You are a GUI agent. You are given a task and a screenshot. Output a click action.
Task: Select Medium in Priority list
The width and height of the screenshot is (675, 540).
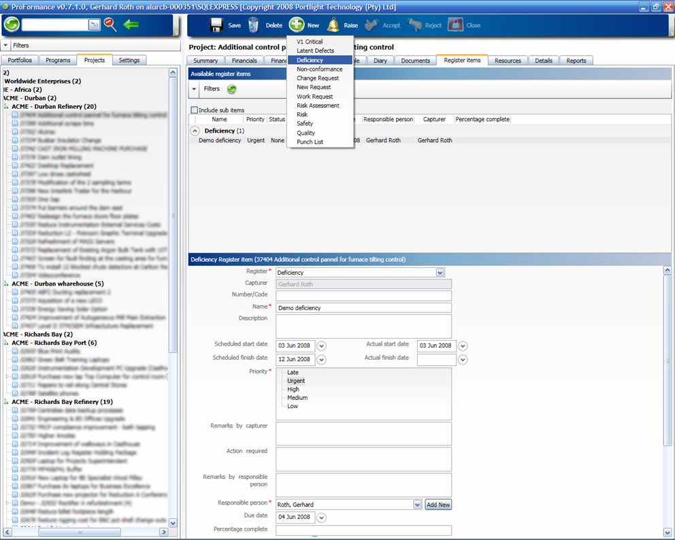pos(297,398)
